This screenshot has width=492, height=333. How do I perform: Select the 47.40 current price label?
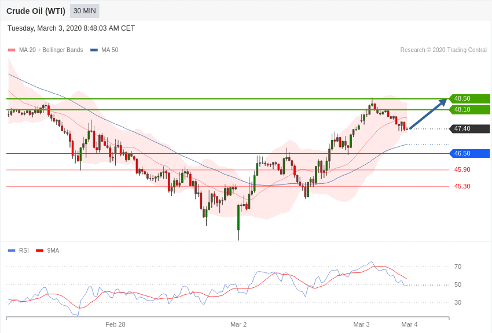469,128
